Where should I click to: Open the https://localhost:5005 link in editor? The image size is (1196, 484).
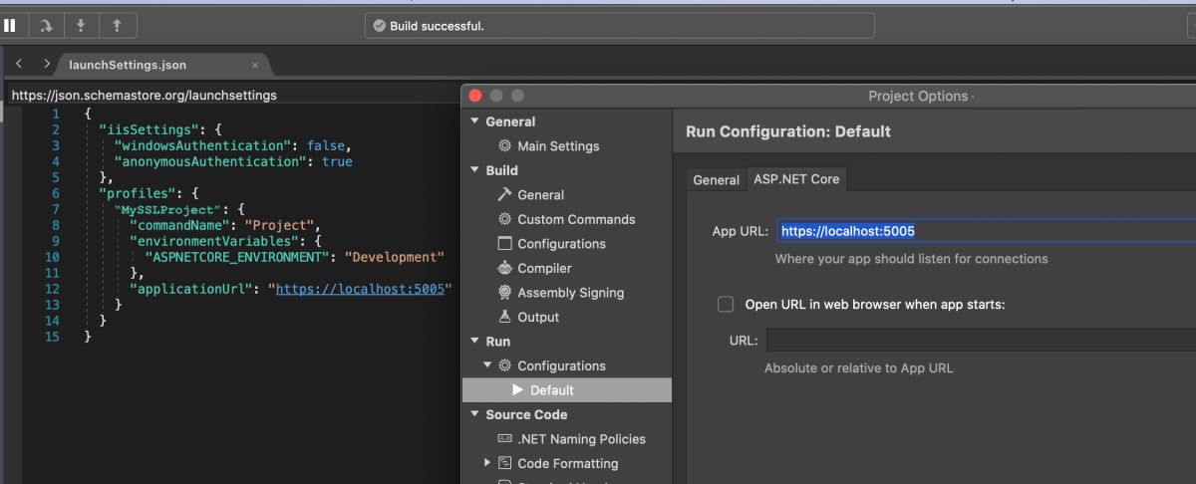[x=360, y=289]
